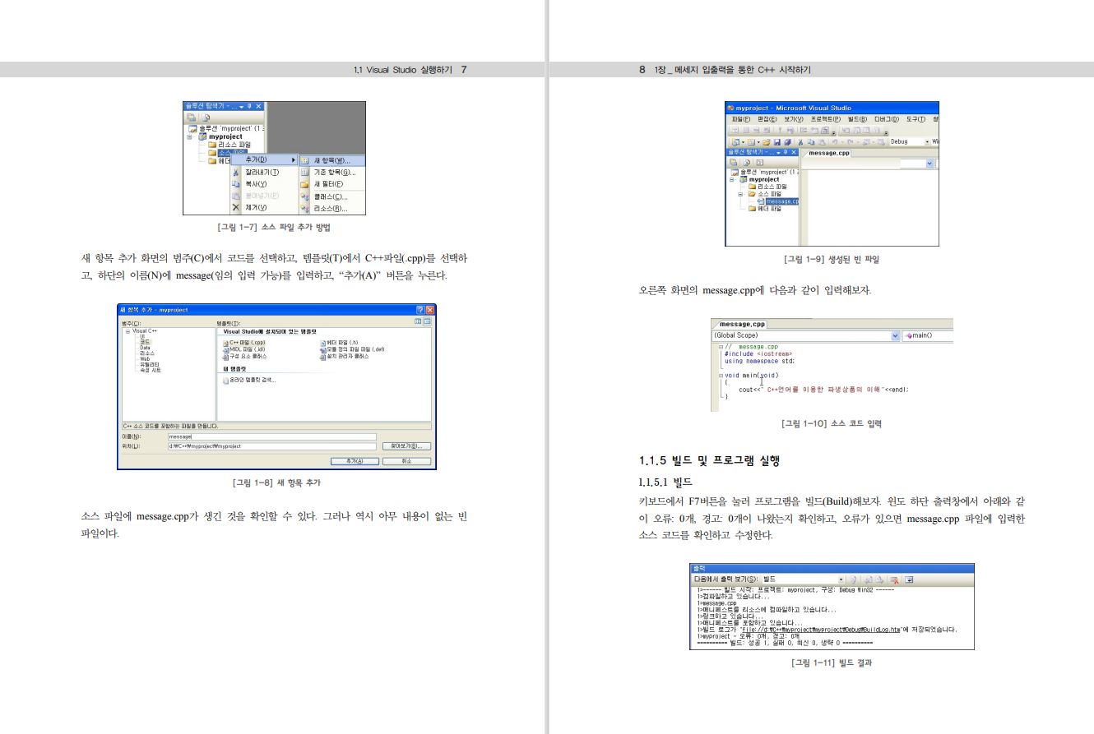Image resolution: width=1094 pixels, height=734 pixels.
Task: Collapse myproject node in figure 1-7 tree
Action: [x=189, y=136]
